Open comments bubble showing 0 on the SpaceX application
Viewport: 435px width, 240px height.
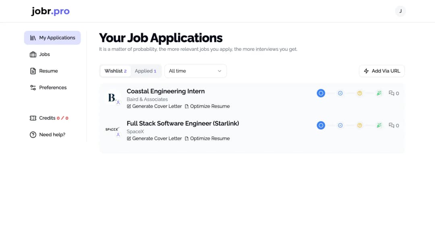(x=394, y=125)
